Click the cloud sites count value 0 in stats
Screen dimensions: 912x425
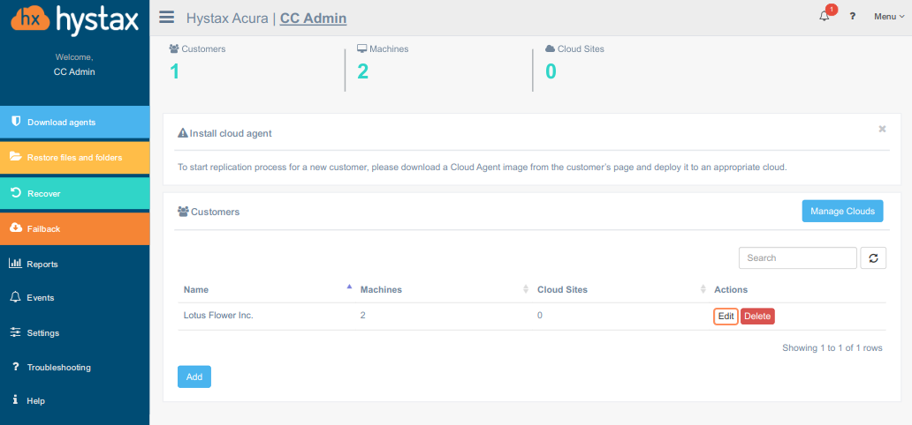[x=551, y=71]
